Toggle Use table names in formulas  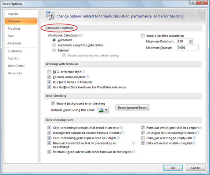click(49, 82)
